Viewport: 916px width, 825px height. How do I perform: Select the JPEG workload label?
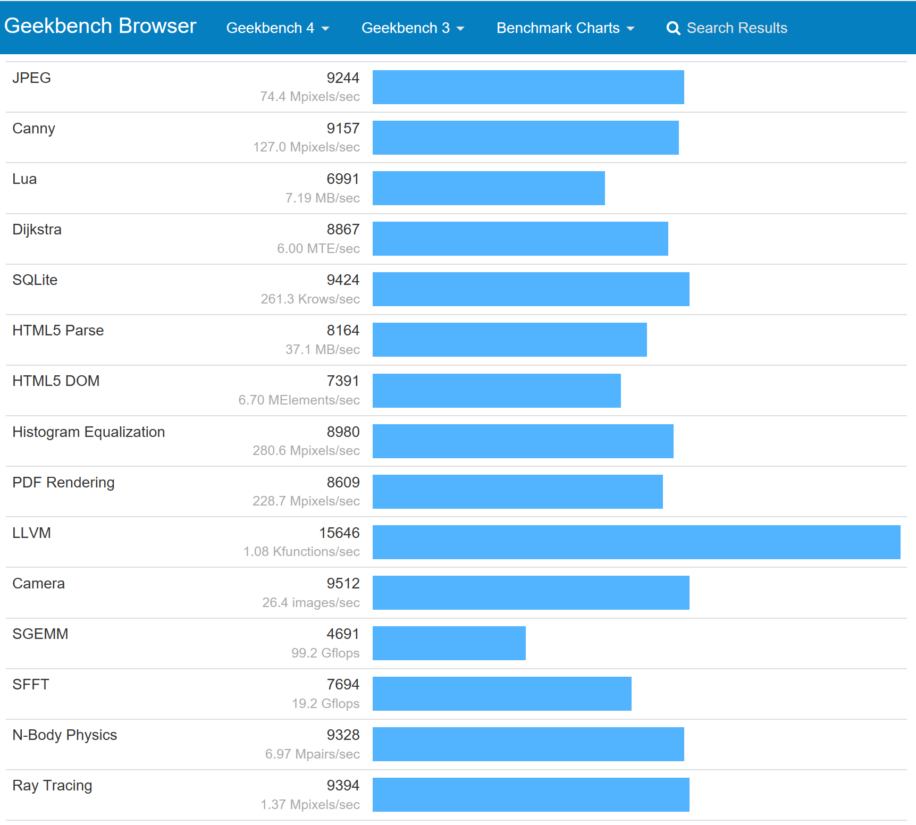31,78
